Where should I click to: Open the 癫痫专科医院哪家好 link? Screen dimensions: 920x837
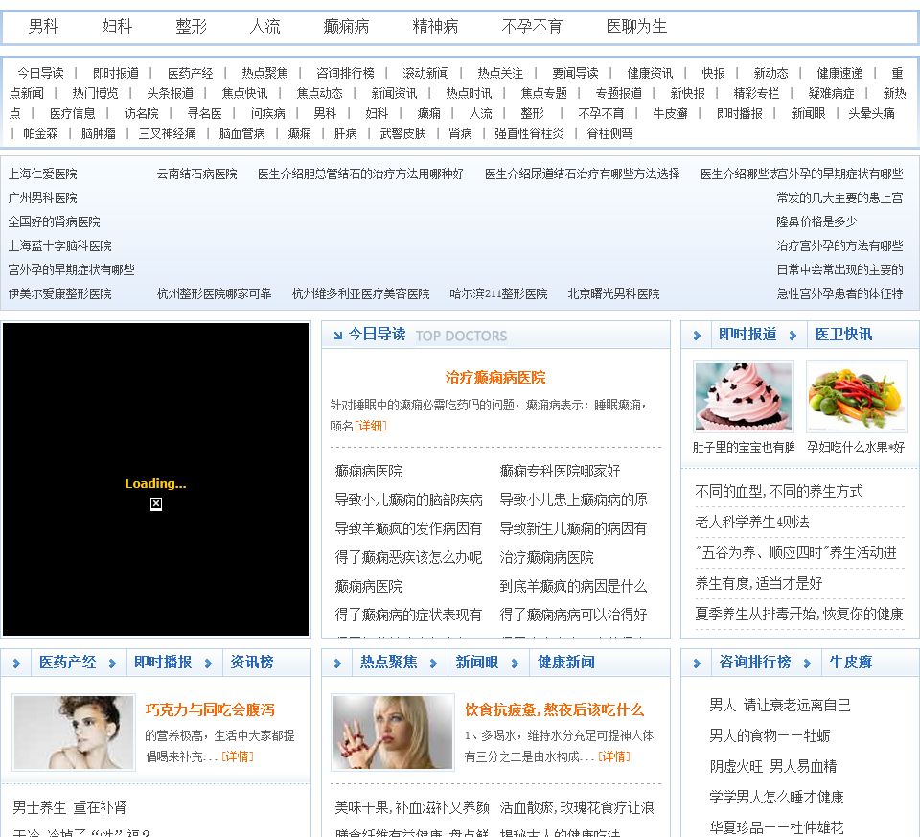(560, 471)
